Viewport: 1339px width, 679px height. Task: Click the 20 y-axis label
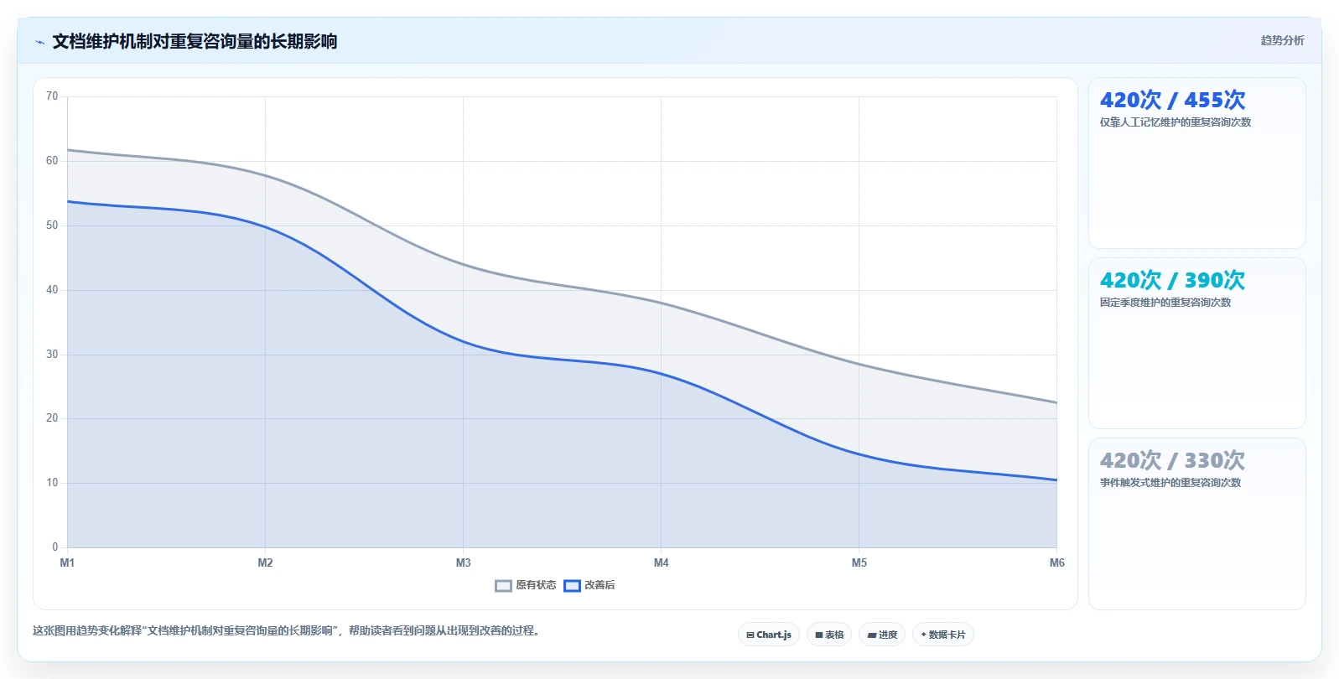tap(52, 418)
